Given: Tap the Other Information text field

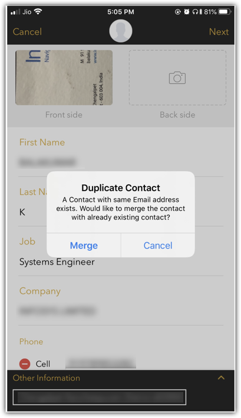Looking at the screenshot, I should pos(99,397).
